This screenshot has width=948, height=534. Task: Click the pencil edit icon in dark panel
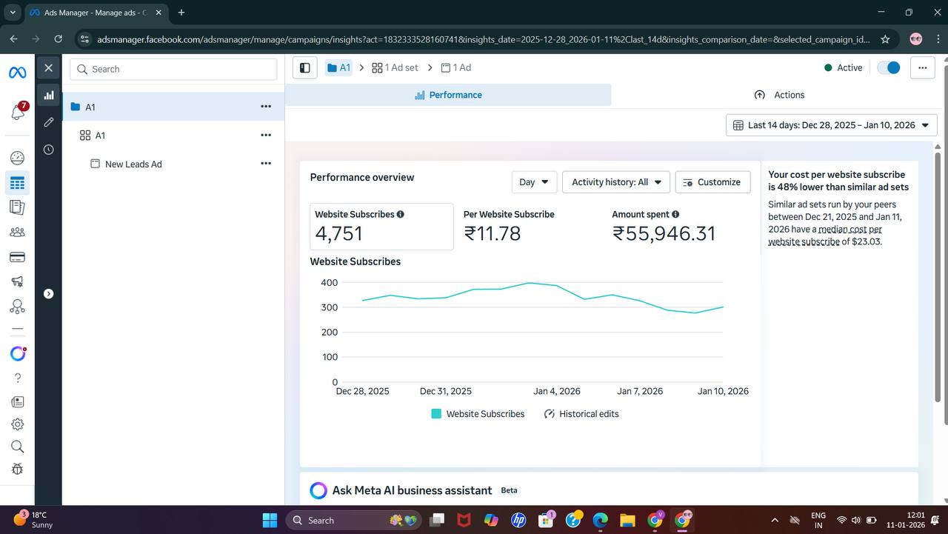click(49, 122)
